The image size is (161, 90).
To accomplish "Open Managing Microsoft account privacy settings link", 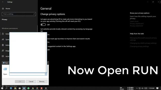I will pyautogui.click(x=143, y=39).
